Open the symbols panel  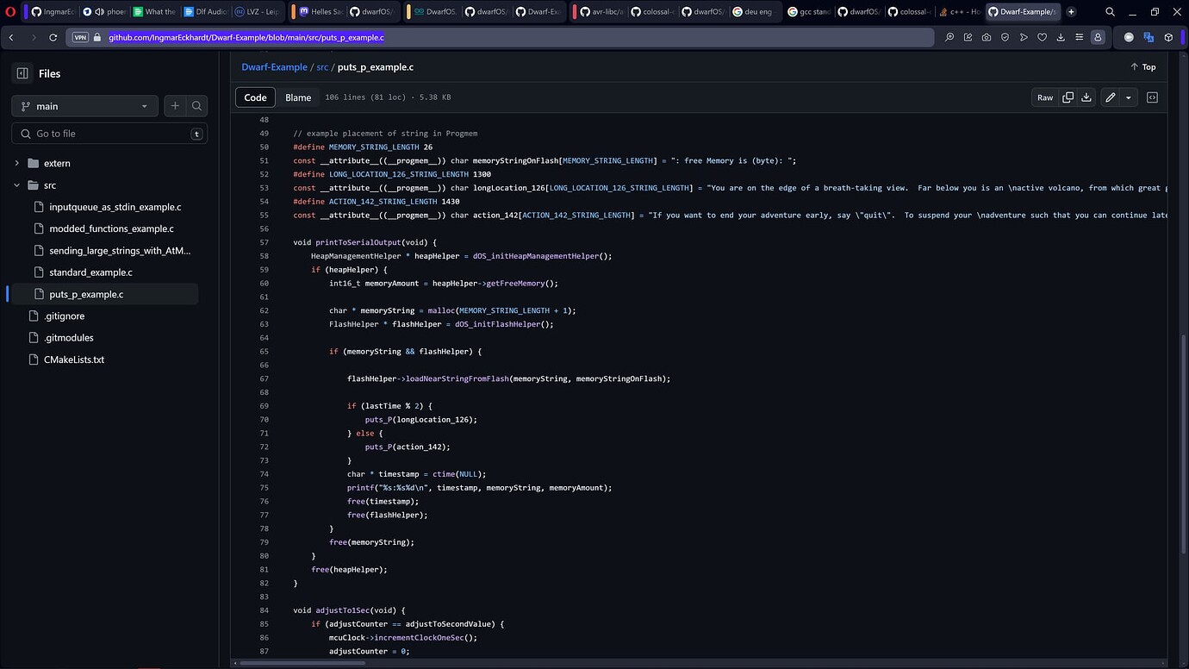pos(1152,97)
